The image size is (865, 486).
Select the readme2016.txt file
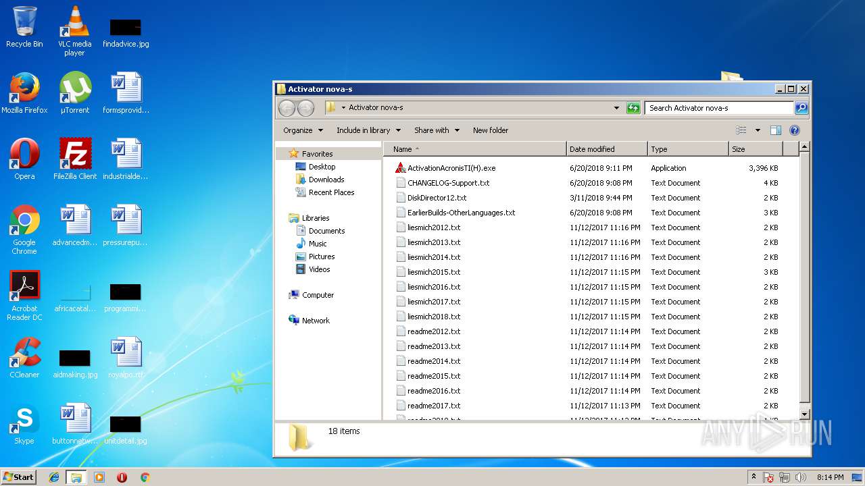[434, 391]
